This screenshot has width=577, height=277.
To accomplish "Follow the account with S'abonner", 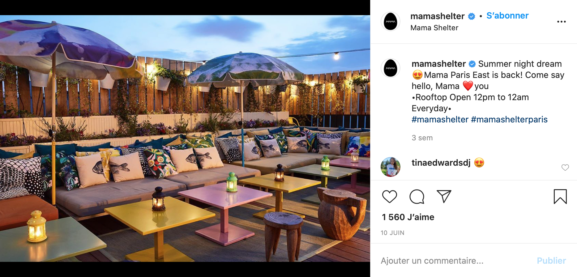I will [507, 15].
